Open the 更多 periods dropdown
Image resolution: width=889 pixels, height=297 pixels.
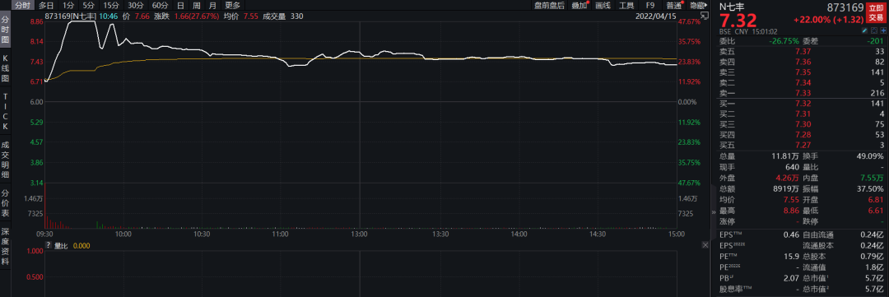(x=232, y=5)
